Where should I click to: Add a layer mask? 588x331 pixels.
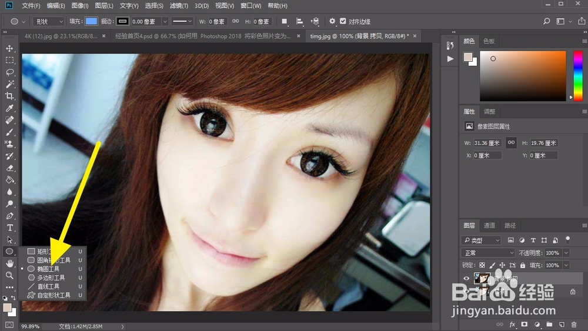pyautogui.click(x=524, y=325)
